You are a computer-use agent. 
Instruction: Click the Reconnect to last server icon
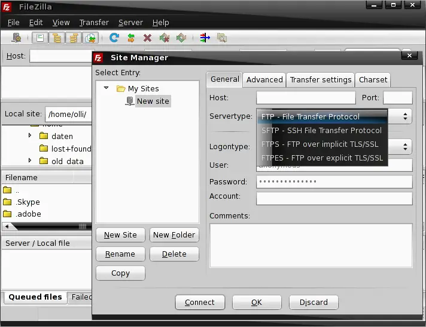[x=181, y=38]
